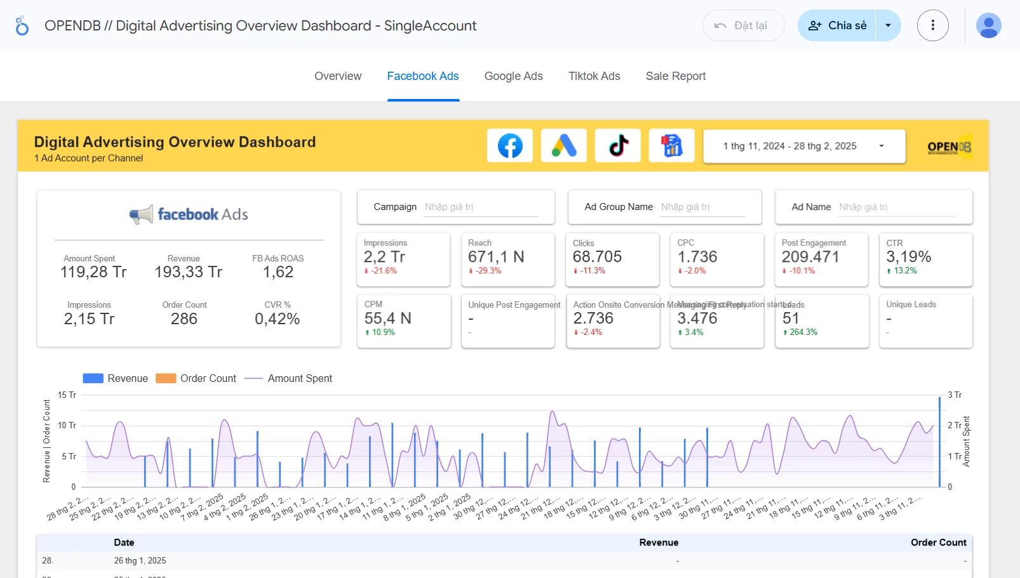Viewport: 1020px width, 578px height.
Task: Click the Ad Name filter input field
Action: (901, 206)
